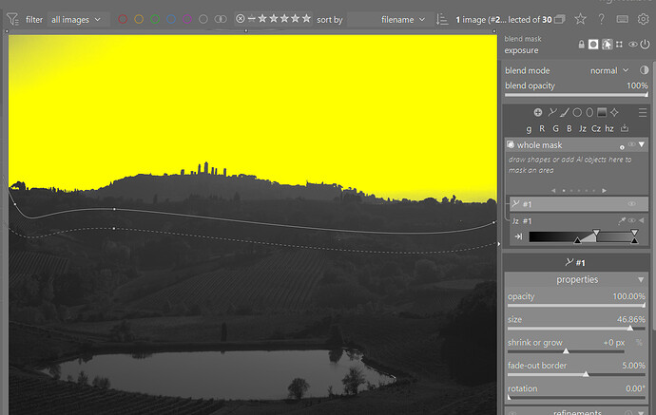Viewport: 656px width, 415px height.
Task: Switch to the 'hz' channel tab
Action: coord(609,129)
